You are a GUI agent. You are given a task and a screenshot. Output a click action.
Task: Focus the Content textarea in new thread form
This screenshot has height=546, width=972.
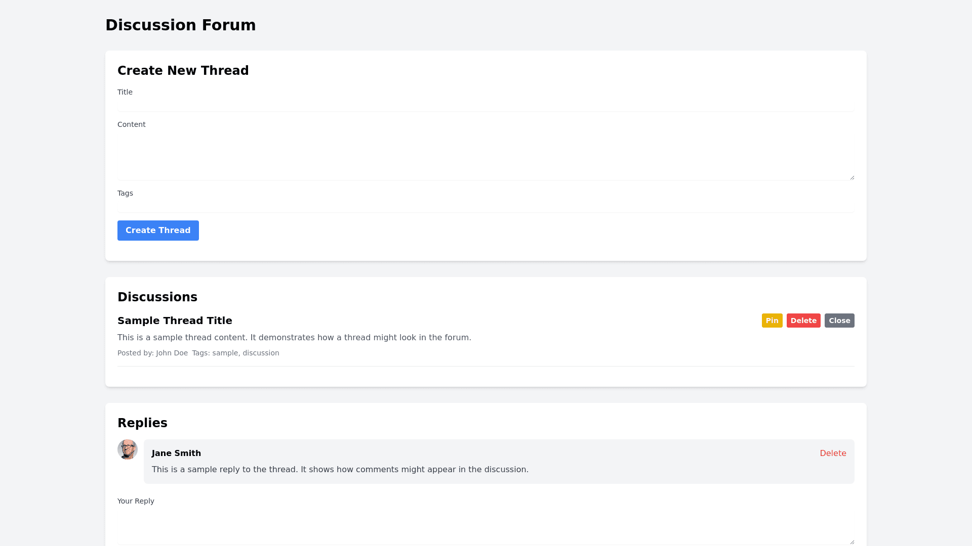click(485, 156)
